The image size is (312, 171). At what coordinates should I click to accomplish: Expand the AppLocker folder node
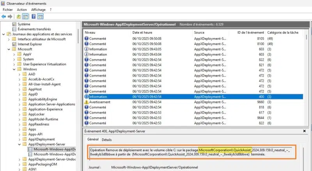coord(19,114)
